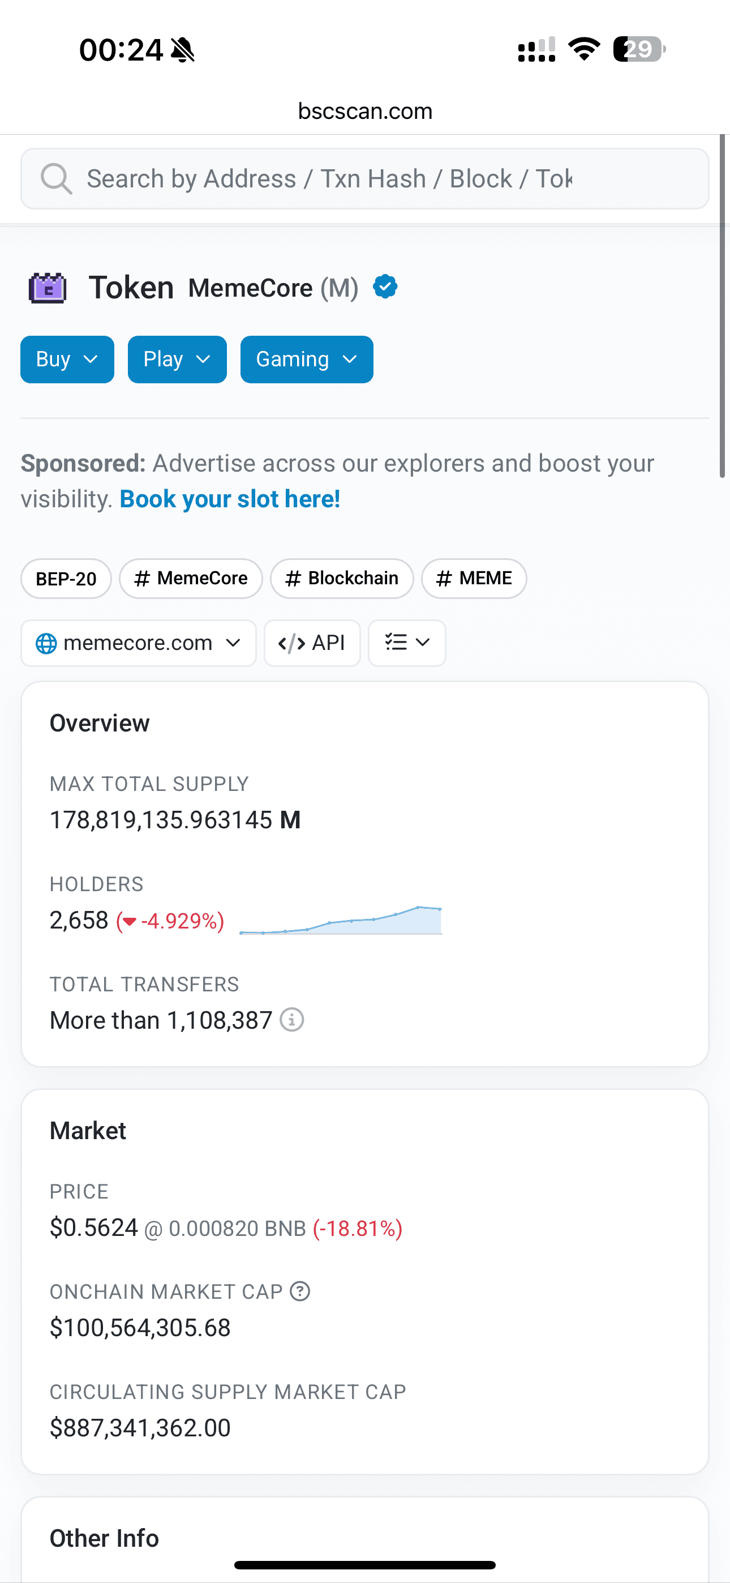The height and width of the screenshot is (1583, 730).
Task: Focus the address search input field
Action: pyautogui.click(x=369, y=179)
